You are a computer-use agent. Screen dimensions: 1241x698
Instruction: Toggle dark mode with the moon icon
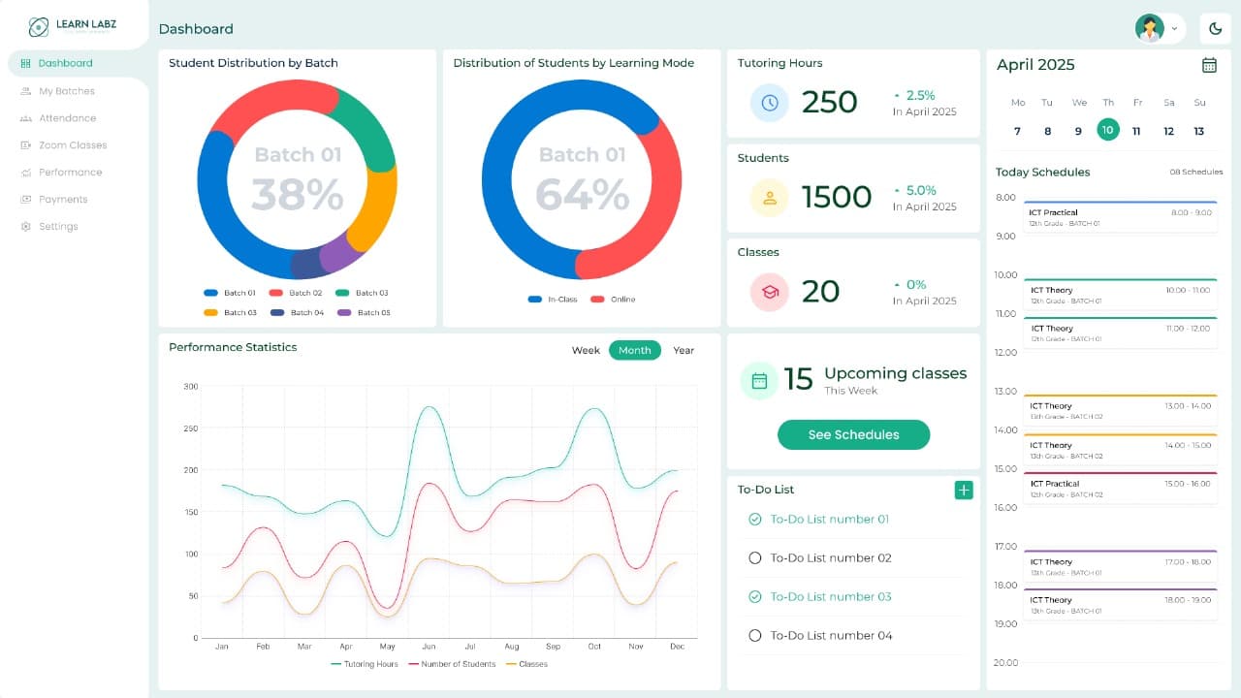coord(1216,28)
